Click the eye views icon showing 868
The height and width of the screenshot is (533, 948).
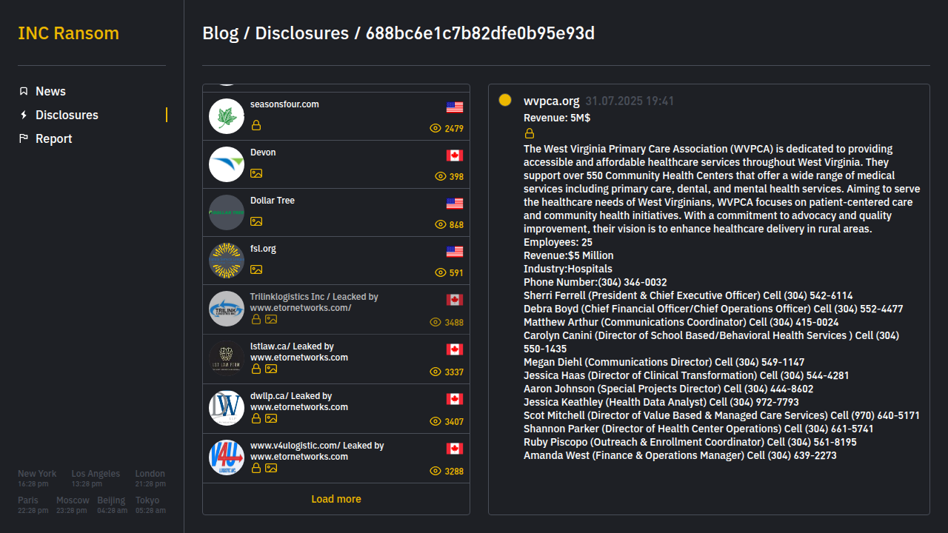click(441, 224)
